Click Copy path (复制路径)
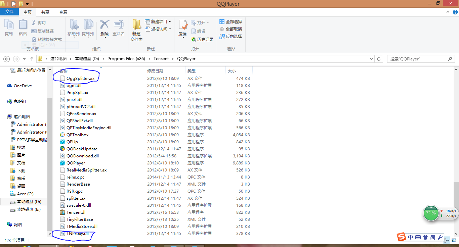This screenshot has height=247, width=459. [x=42, y=31]
